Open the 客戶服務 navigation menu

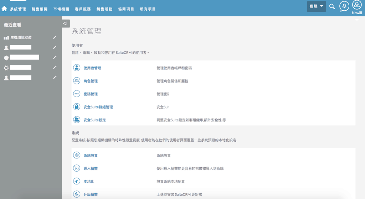click(83, 9)
